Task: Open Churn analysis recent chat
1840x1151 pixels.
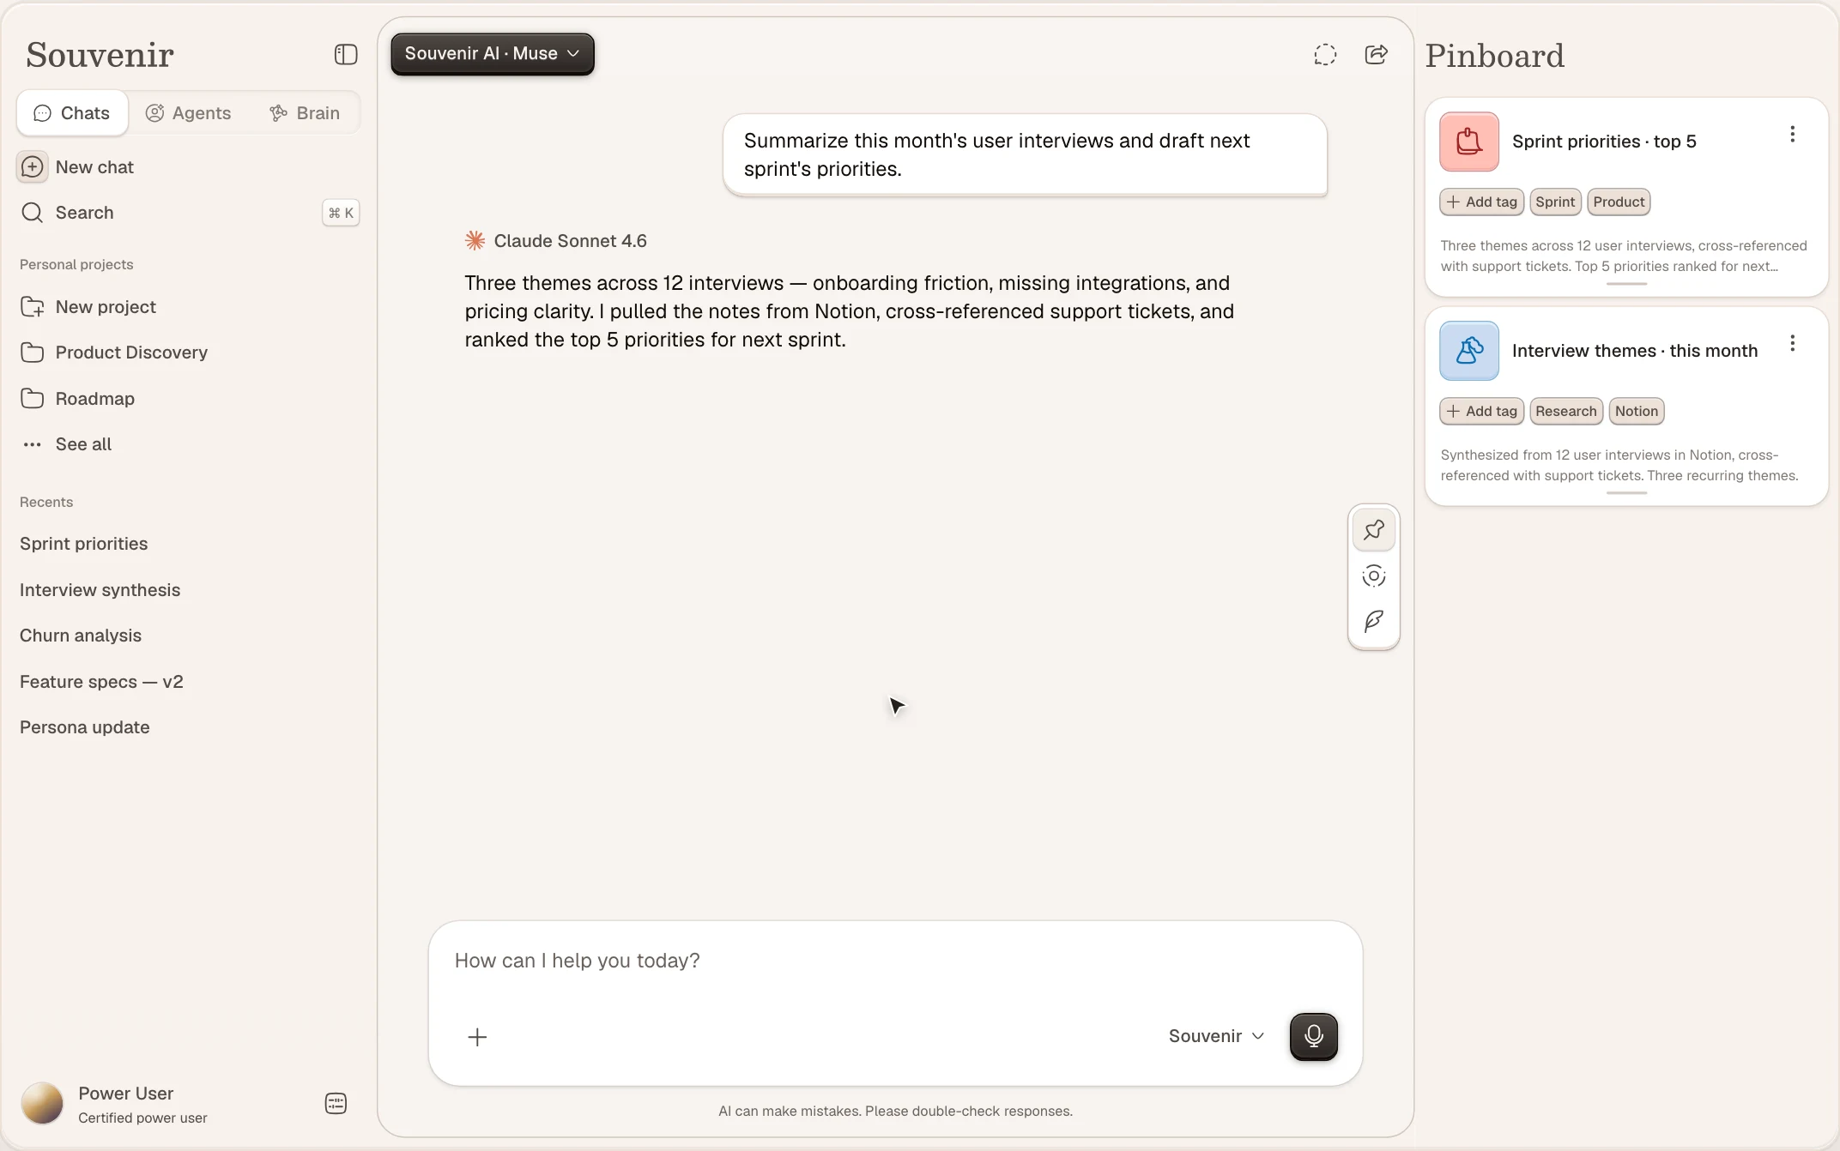Action: 81,636
